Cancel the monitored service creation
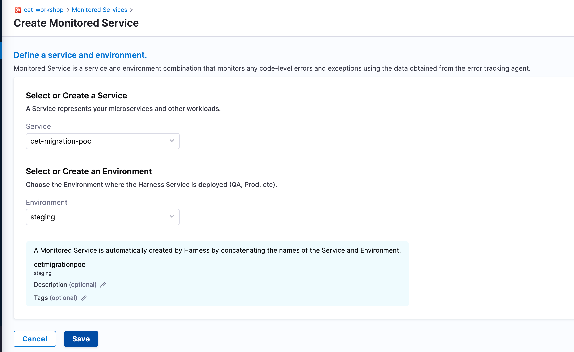Screen dimensions: 574x352 [x=35, y=339]
